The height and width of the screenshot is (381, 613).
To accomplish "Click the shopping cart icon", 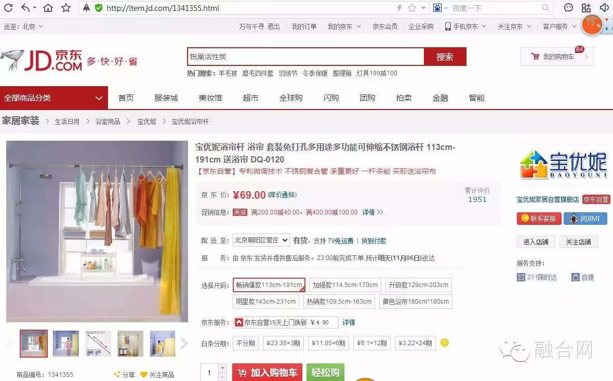I will coord(535,56).
